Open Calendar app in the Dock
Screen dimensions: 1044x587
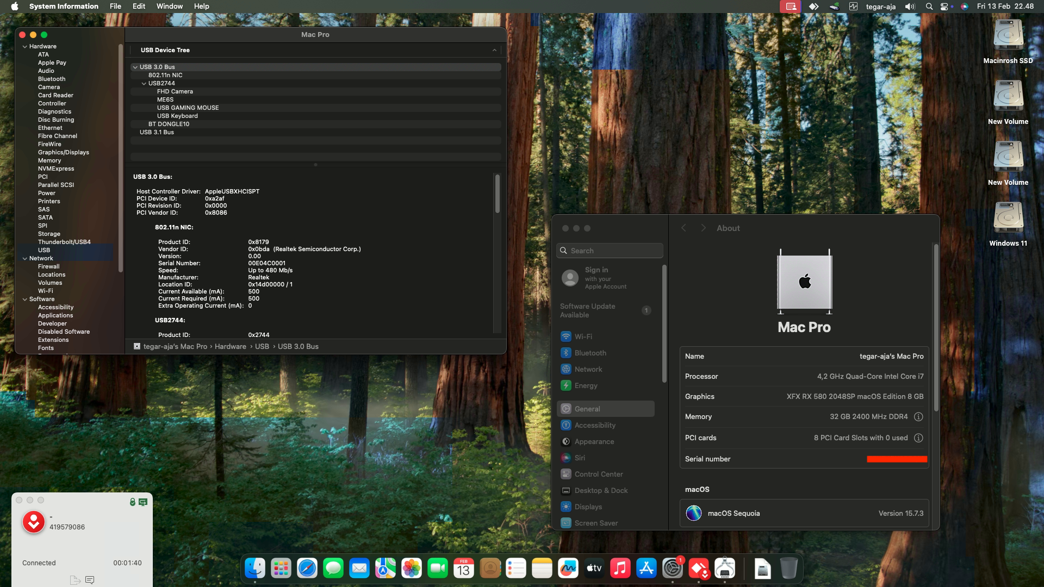click(x=464, y=569)
